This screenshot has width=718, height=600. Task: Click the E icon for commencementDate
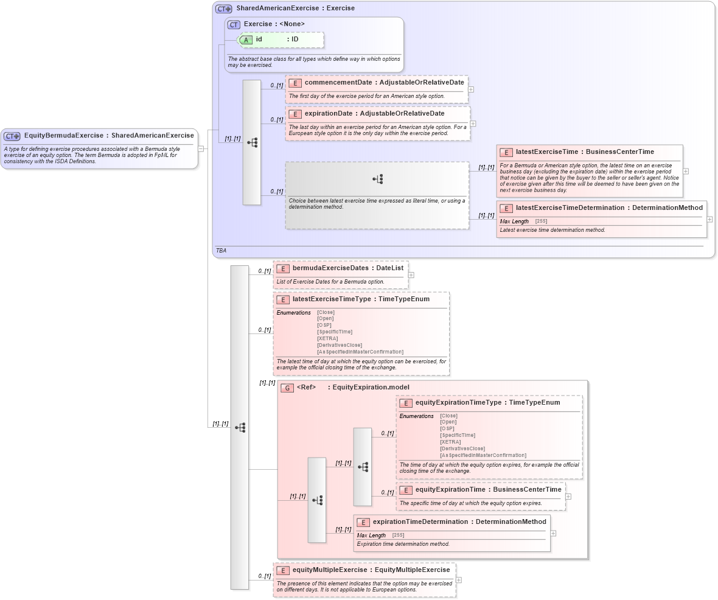295,83
